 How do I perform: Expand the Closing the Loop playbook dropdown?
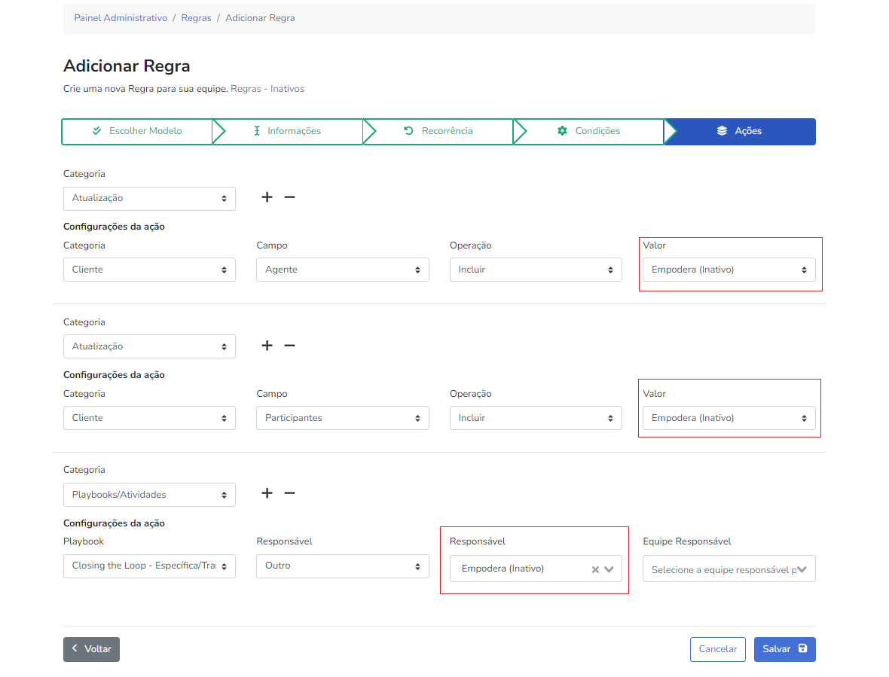tap(149, 566)
